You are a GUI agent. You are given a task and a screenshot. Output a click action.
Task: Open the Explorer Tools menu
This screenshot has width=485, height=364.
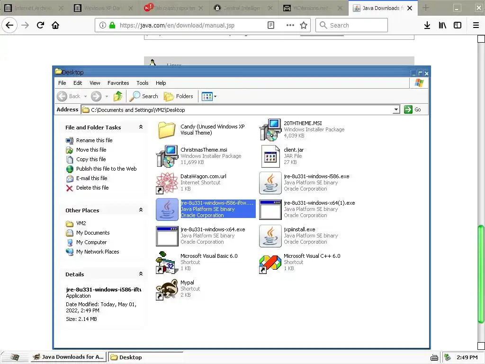coord(143,83)
